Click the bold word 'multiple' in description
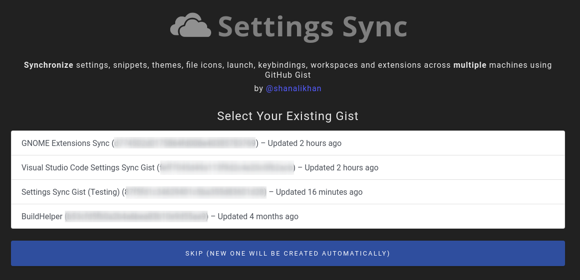580x280 pixels. coord(470,65)
